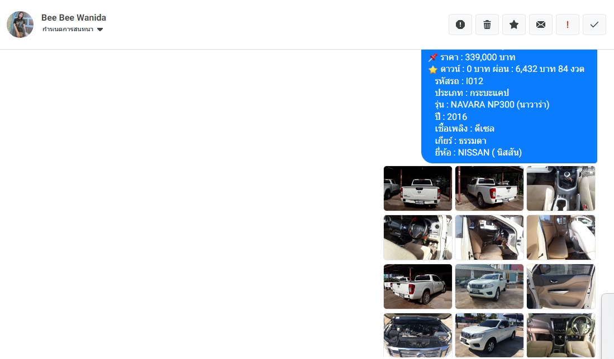This screenshot has width=614, height=359.
Task: Open Bee Bee Wanida contact name
Action: 74,18
